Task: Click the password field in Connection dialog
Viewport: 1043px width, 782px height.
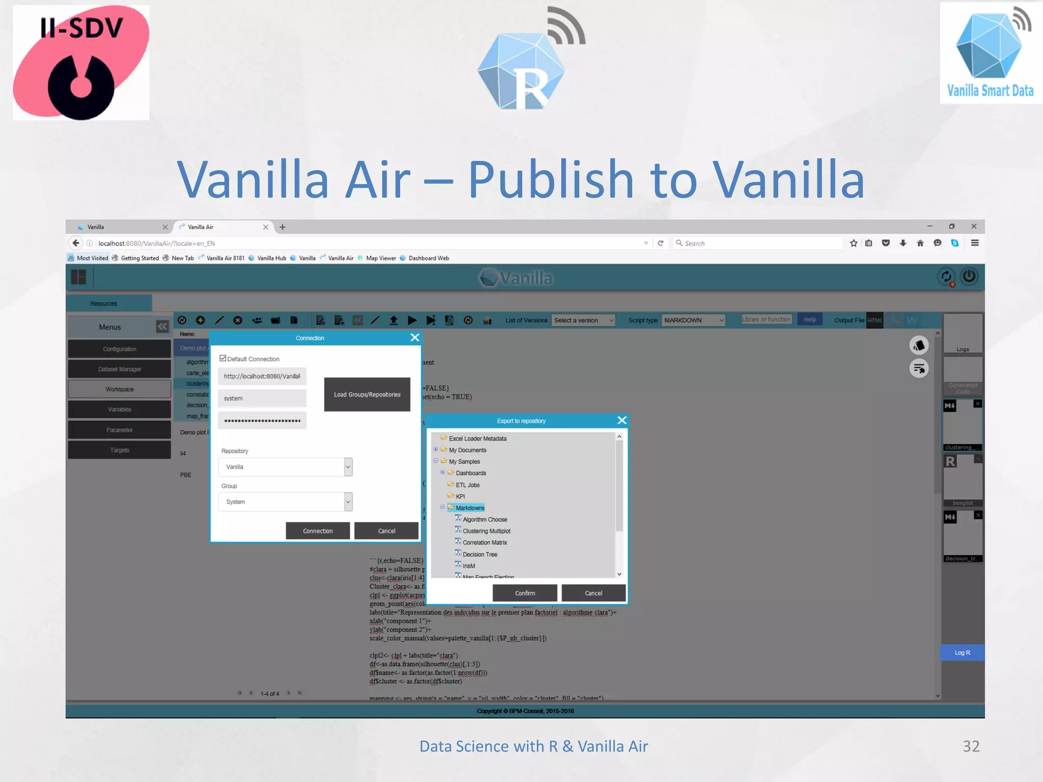Action: click(262, 421)
